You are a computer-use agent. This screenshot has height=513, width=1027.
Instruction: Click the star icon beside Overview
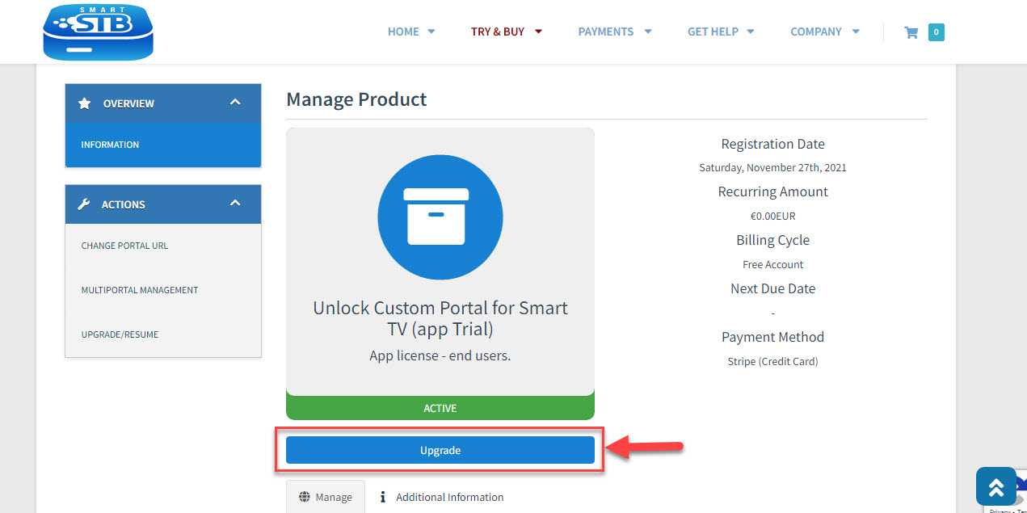pyautogui.click(x=84, y=103)
